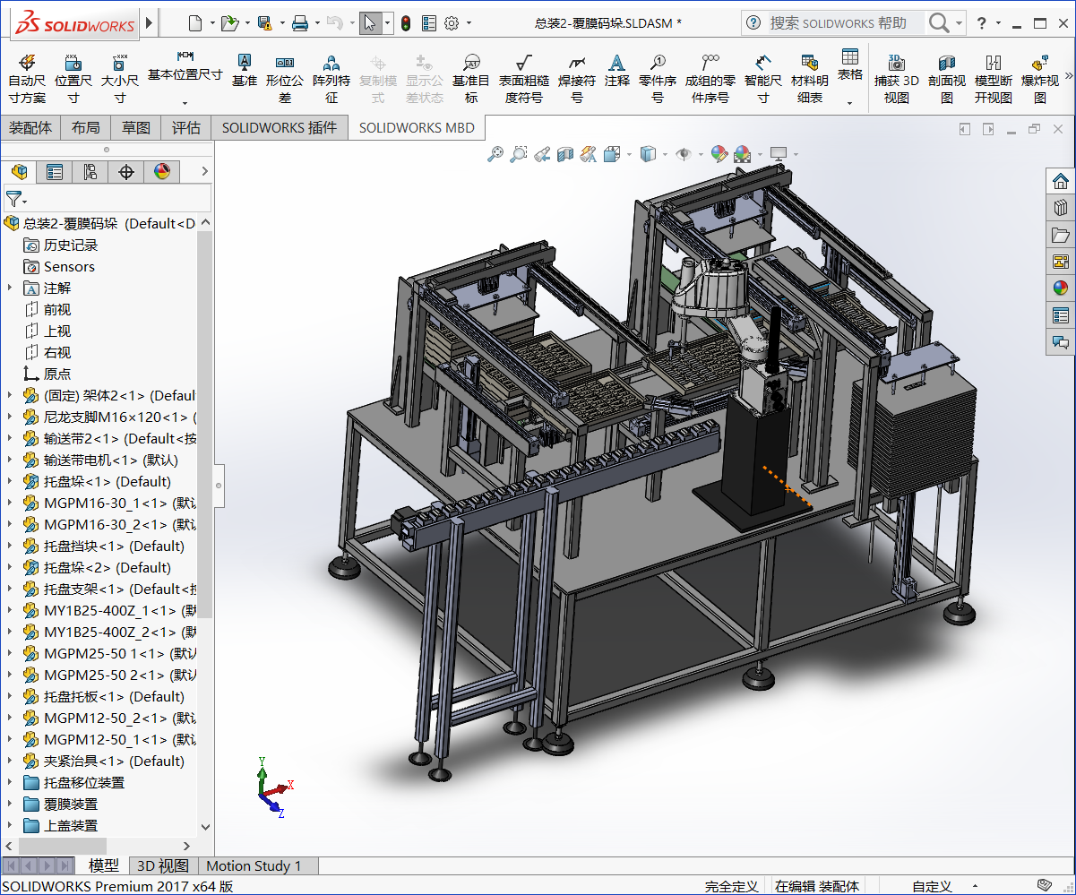Expand the 输送带2<1> component node
This screenshot has height=895, width=1076.
(x=10, y=438)
